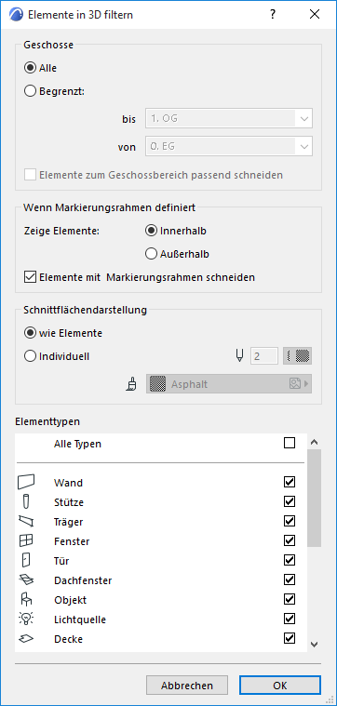
Task: Click the Objekt chair icon
Action: 26,600
